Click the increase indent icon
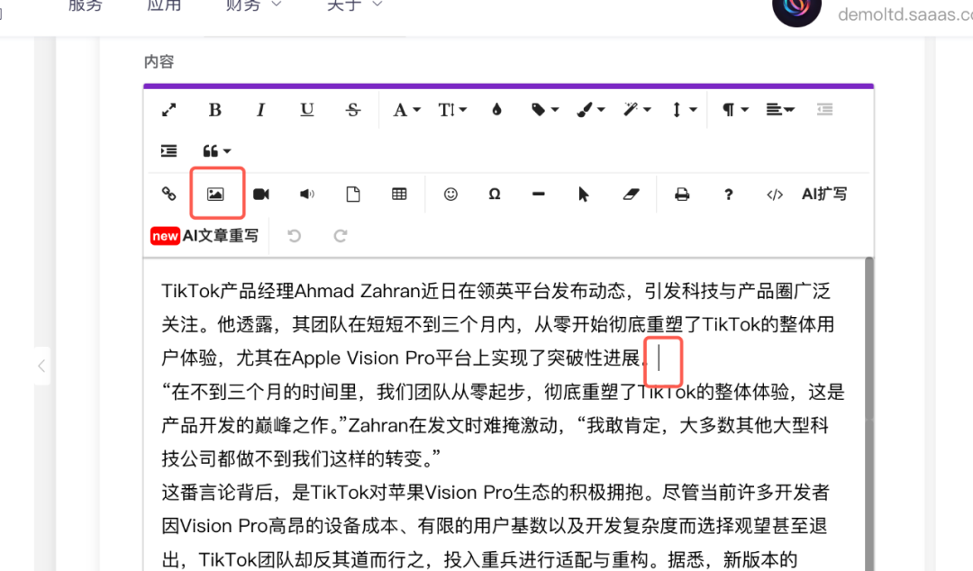This screenshot has height=571, width=973. coord(168,150)
